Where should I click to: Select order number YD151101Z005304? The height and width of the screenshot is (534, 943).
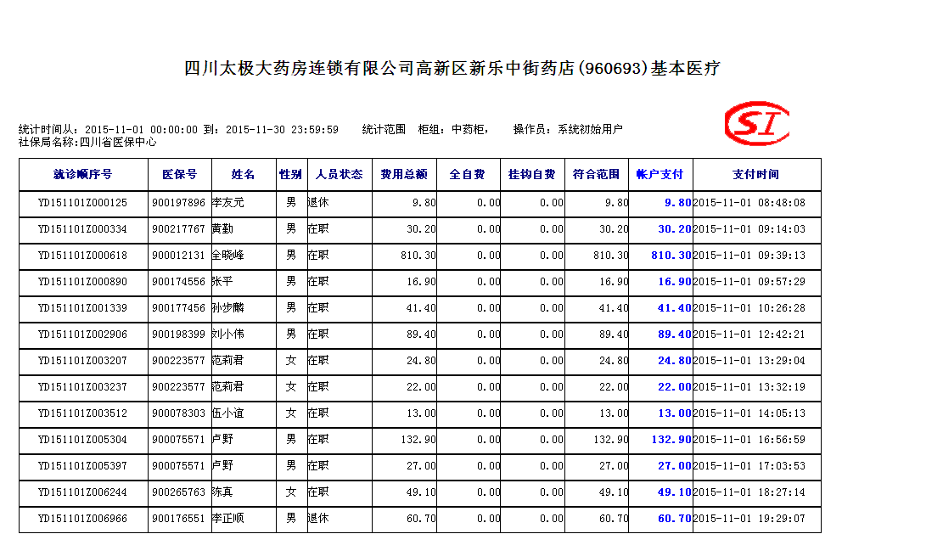point(83,440)
